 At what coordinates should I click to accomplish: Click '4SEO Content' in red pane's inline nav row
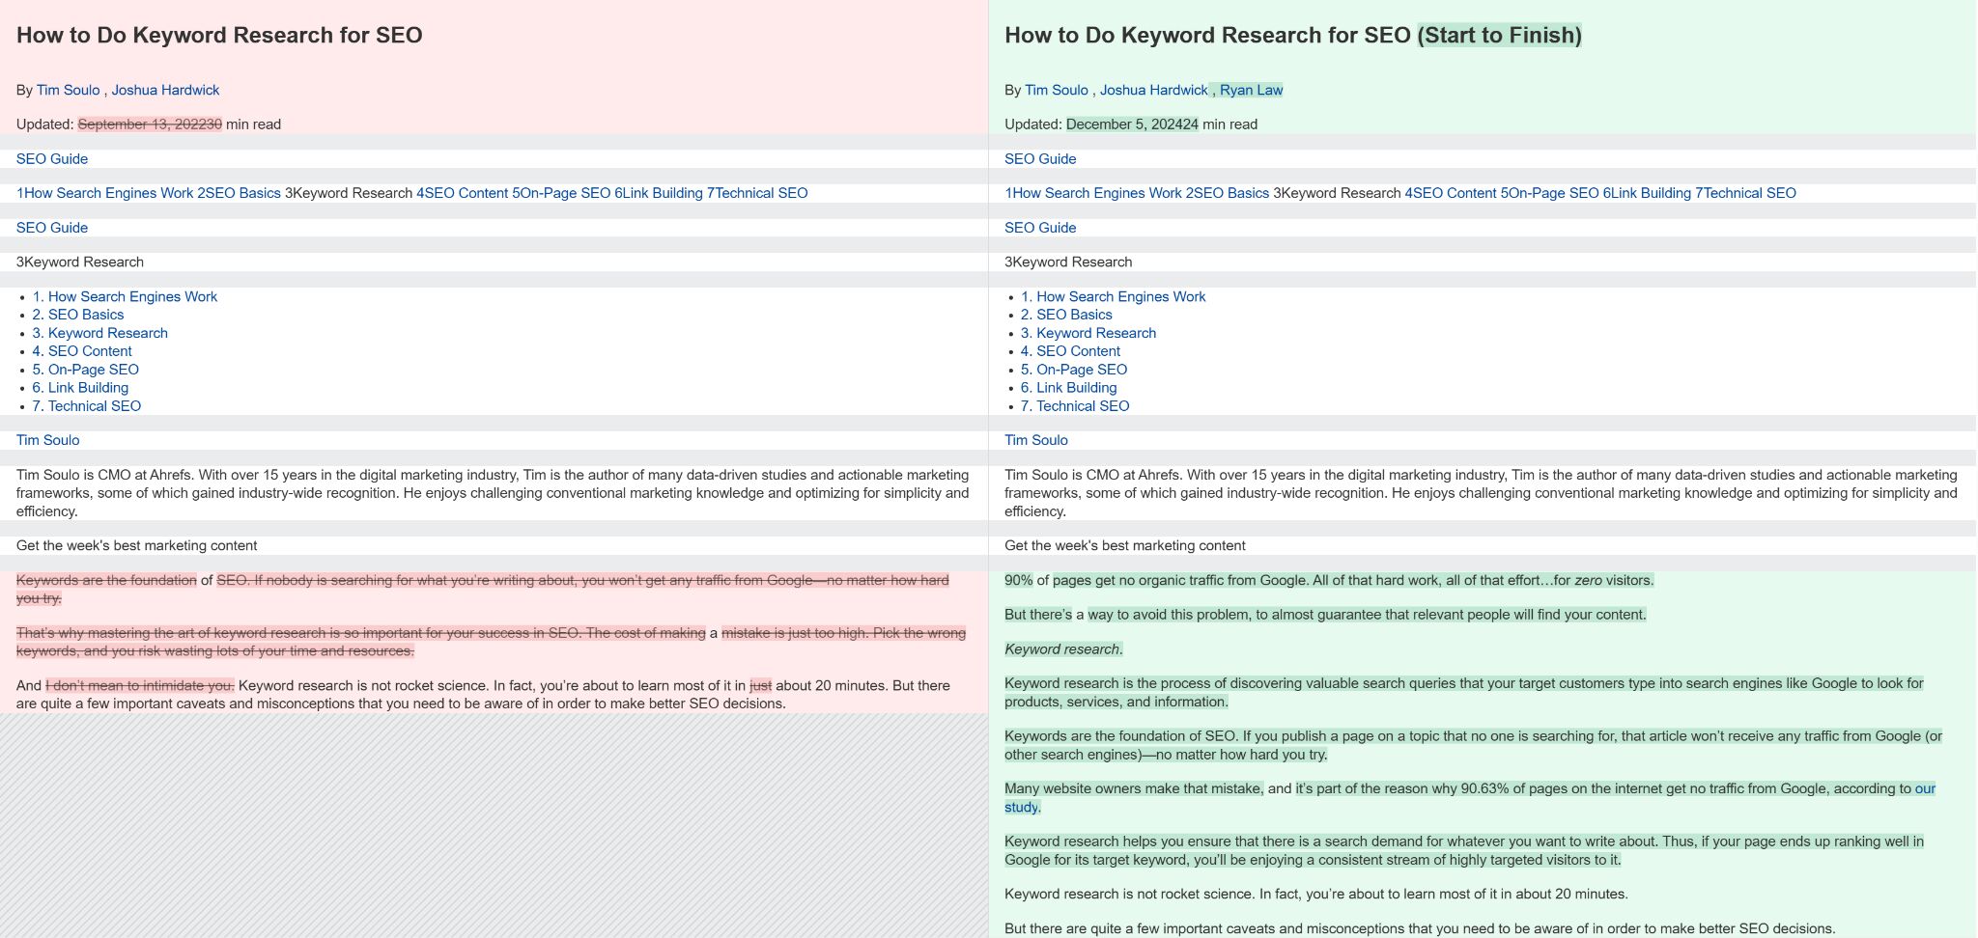pyautogui.click(x=462, y=193)
